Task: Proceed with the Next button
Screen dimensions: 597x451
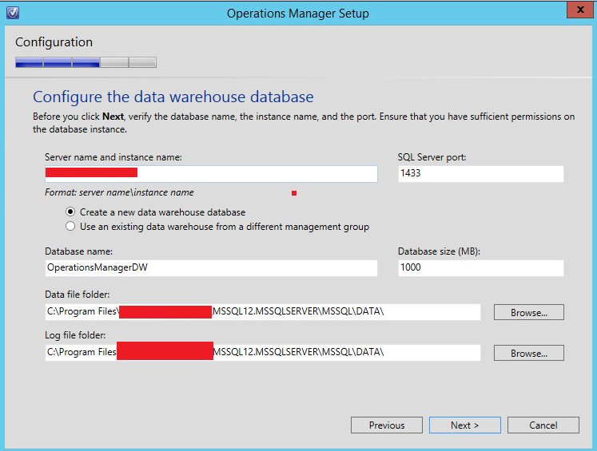Action: [x=465, y=425]
